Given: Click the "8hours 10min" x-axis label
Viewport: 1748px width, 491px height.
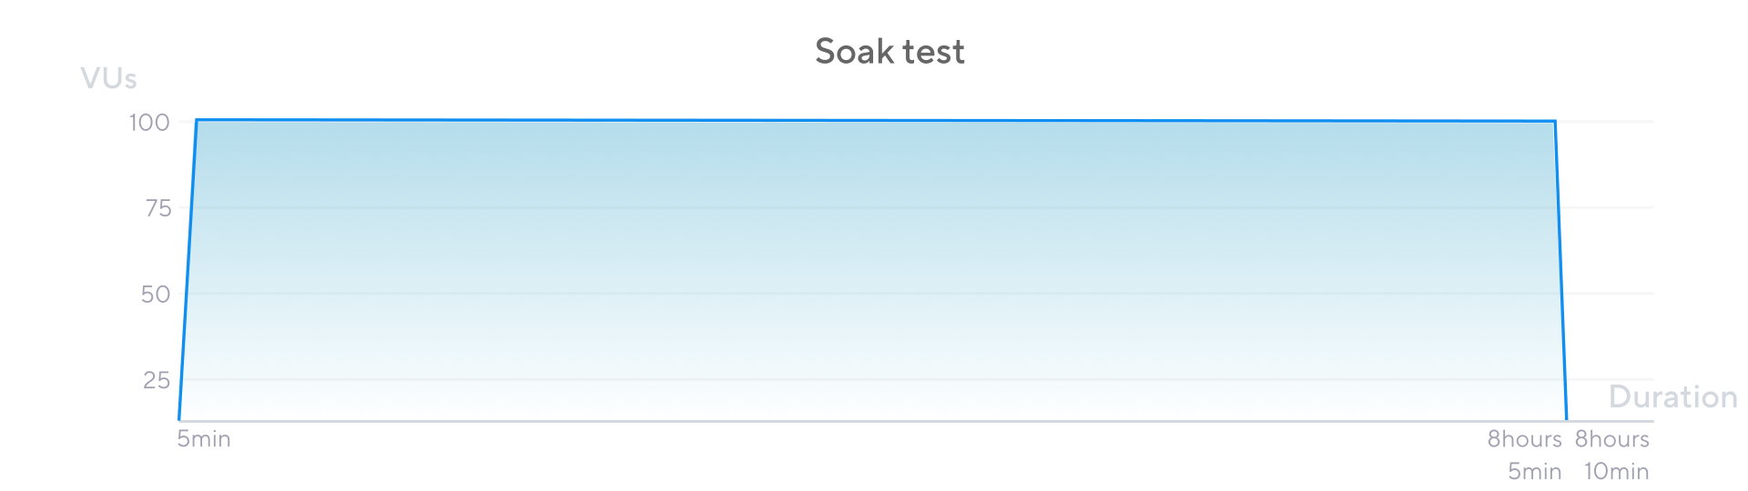Looking at the screenshot, I should [x=1612, y=455].
